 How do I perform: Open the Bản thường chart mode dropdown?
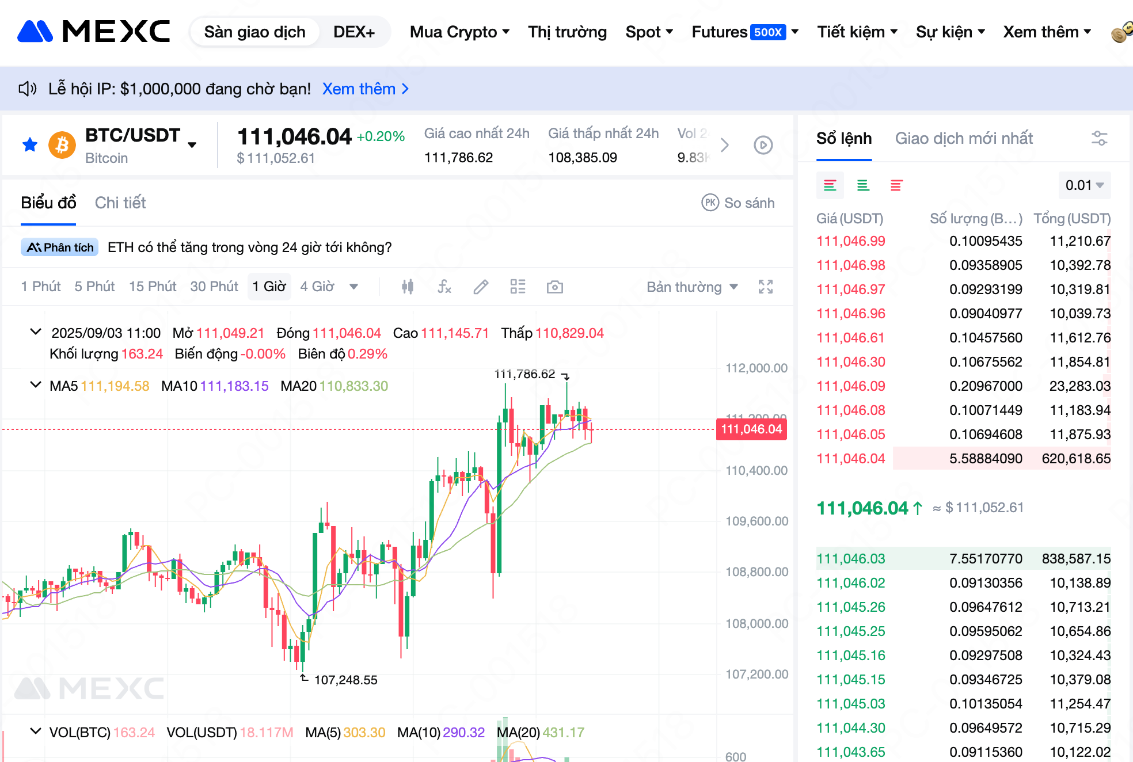[x=692, y=287]
